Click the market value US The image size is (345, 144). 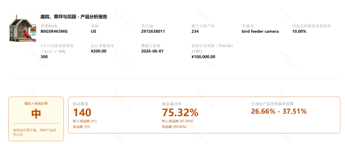coord(94,31)
